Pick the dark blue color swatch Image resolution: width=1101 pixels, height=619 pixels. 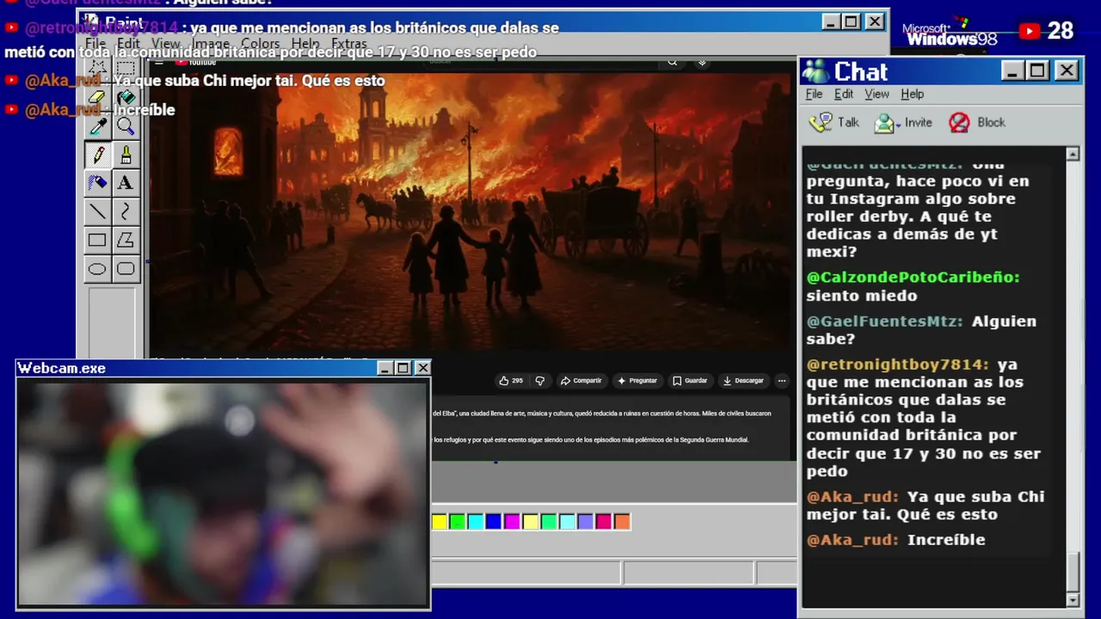point(494,522)
